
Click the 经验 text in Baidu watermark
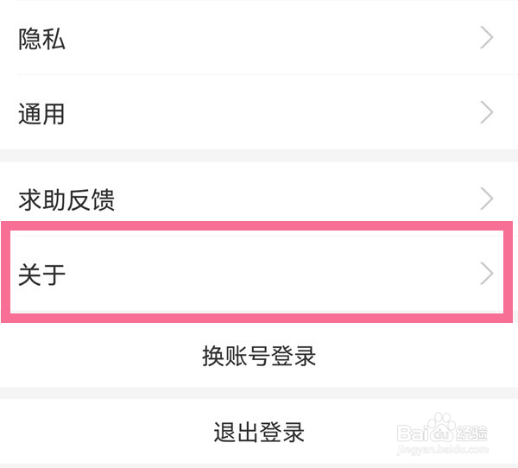point(471,433)
